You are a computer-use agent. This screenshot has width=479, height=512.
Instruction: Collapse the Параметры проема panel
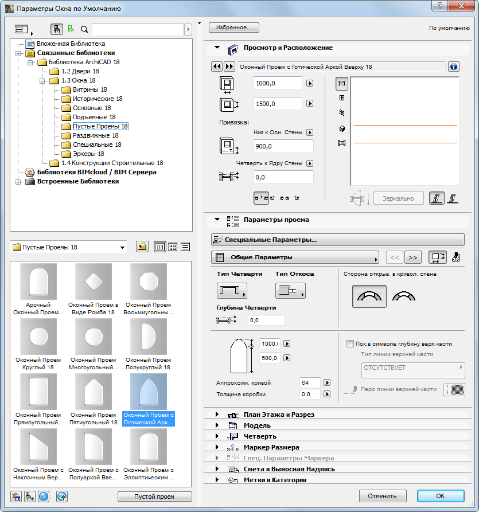click(x=217, y=220)
